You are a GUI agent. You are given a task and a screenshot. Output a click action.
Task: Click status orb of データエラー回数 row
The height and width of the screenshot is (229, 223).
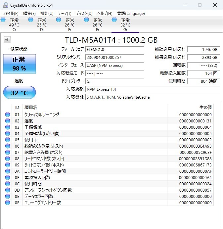8,196
